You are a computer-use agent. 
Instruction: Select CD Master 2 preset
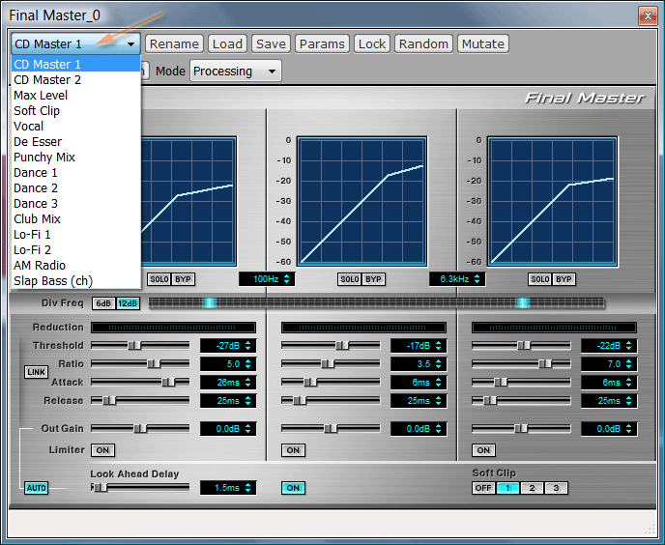(76, 80)
